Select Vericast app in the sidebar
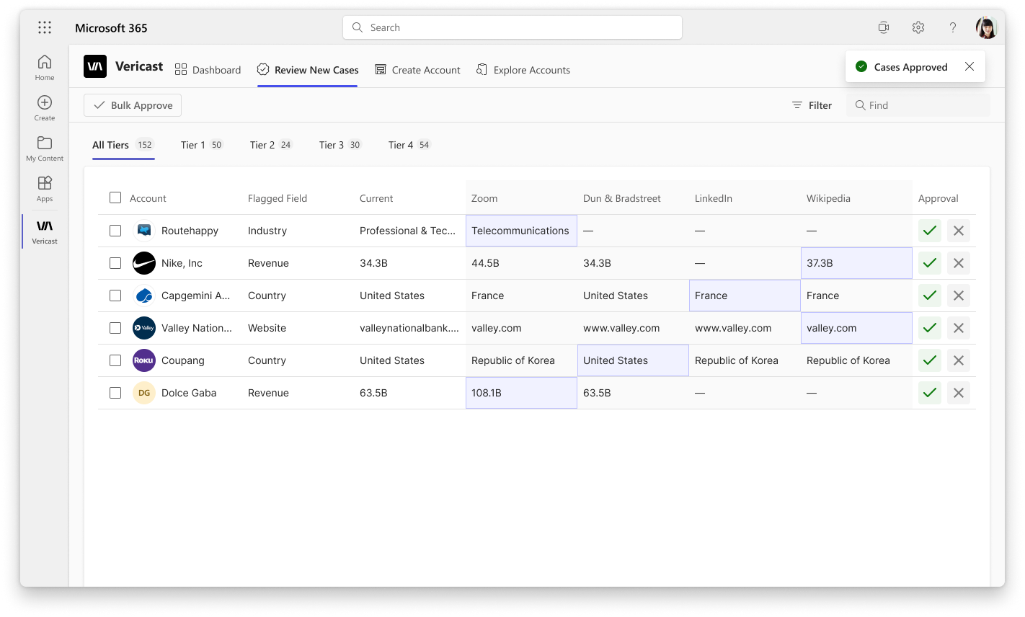This screenshot has height=617, width=1025. point(45,231)
